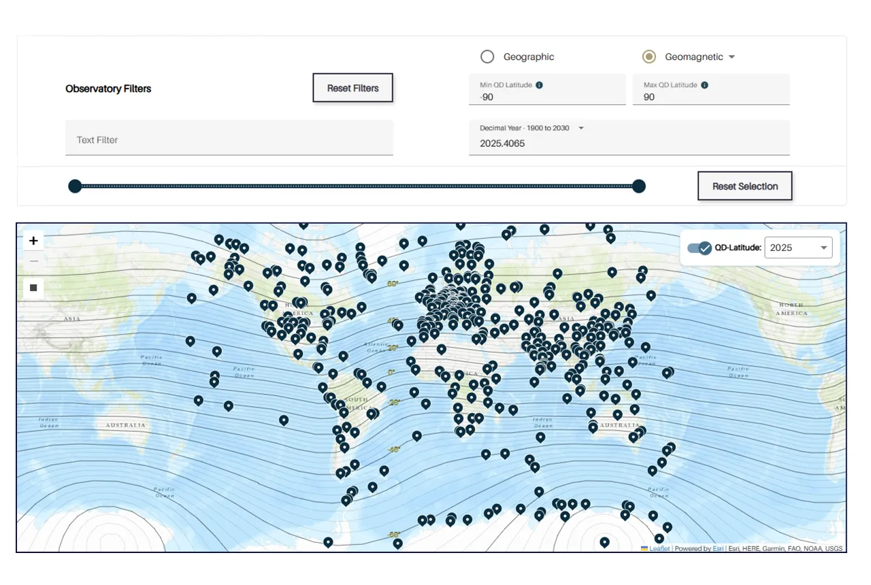The image size is (871, 585).
Task: Click the Decimal Year field showing 2025.4065
Action: [x=629, y=138]
